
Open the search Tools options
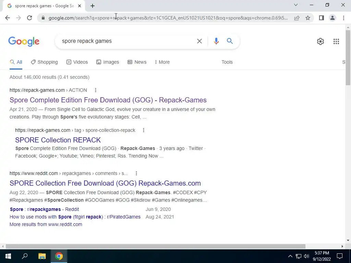tap(227, 62)
